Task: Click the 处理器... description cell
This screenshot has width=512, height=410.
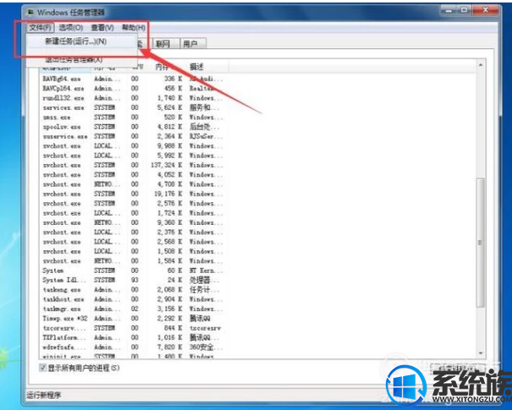Action: point(205,280)
